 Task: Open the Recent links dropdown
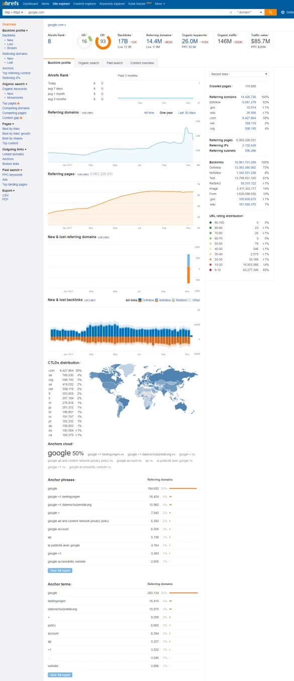point(239,74)
